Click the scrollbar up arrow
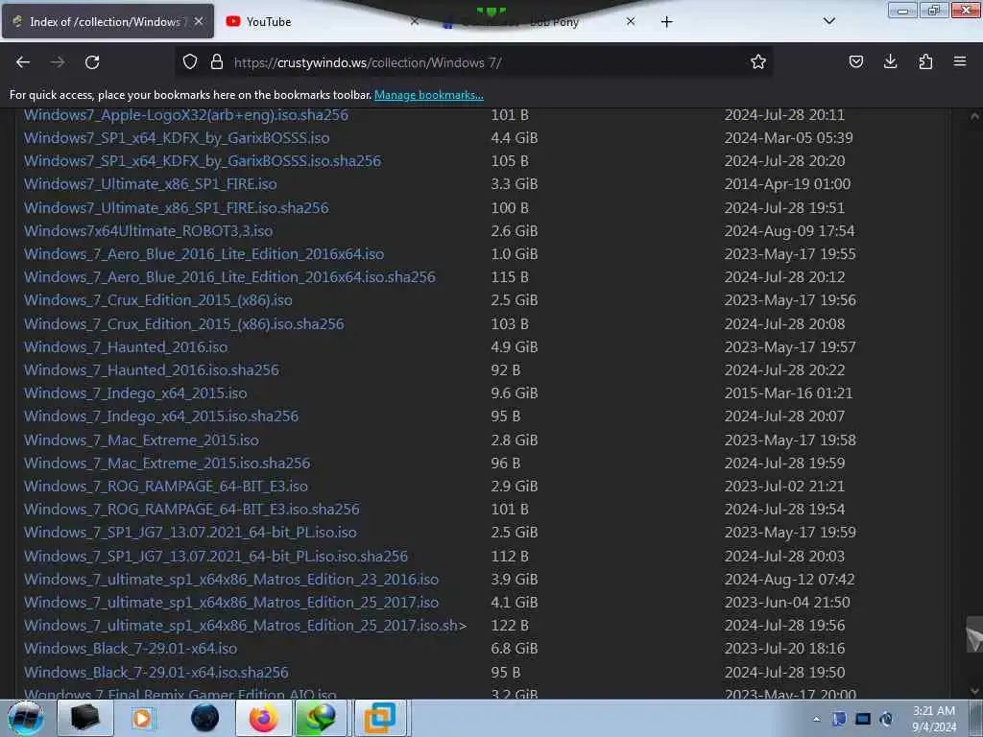Image resolution: width=983 pixels, height=737 pixels. click(x=974, y=116)
